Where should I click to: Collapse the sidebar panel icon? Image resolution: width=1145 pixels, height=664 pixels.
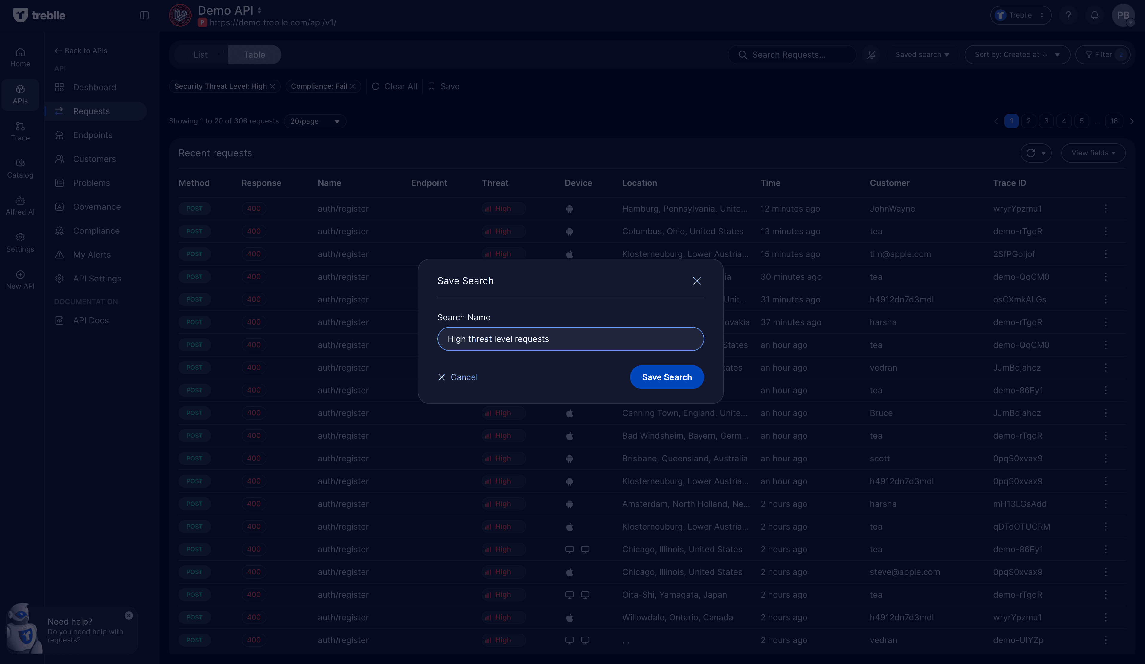tap(144, 16)
